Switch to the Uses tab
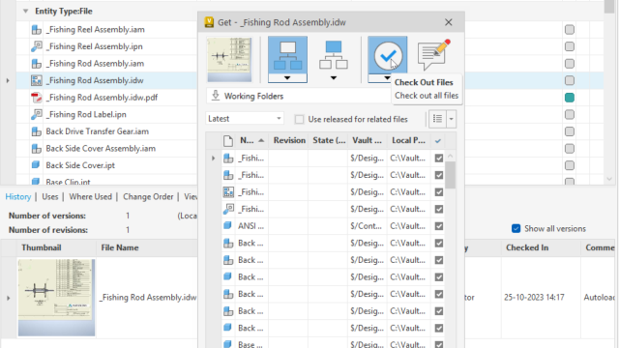 point(50,197)
